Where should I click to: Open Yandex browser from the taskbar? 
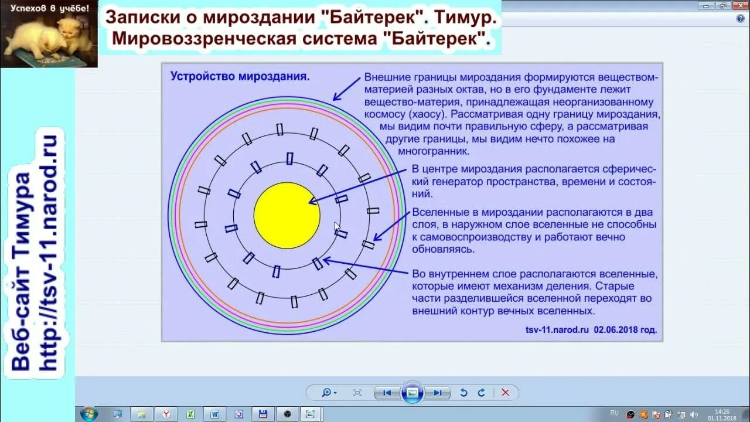(x=166, y=414)
